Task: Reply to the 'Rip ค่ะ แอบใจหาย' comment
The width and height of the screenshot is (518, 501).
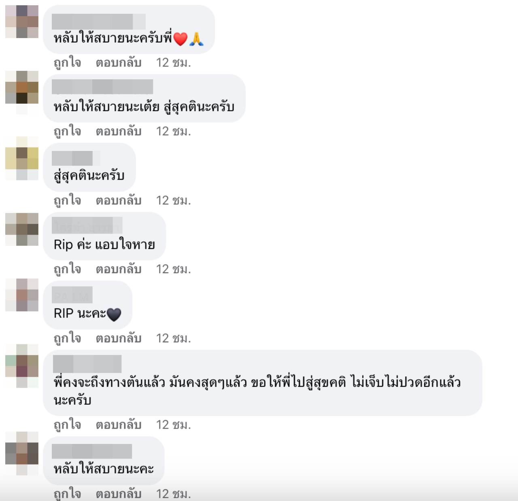Action: tap(119, 270)
